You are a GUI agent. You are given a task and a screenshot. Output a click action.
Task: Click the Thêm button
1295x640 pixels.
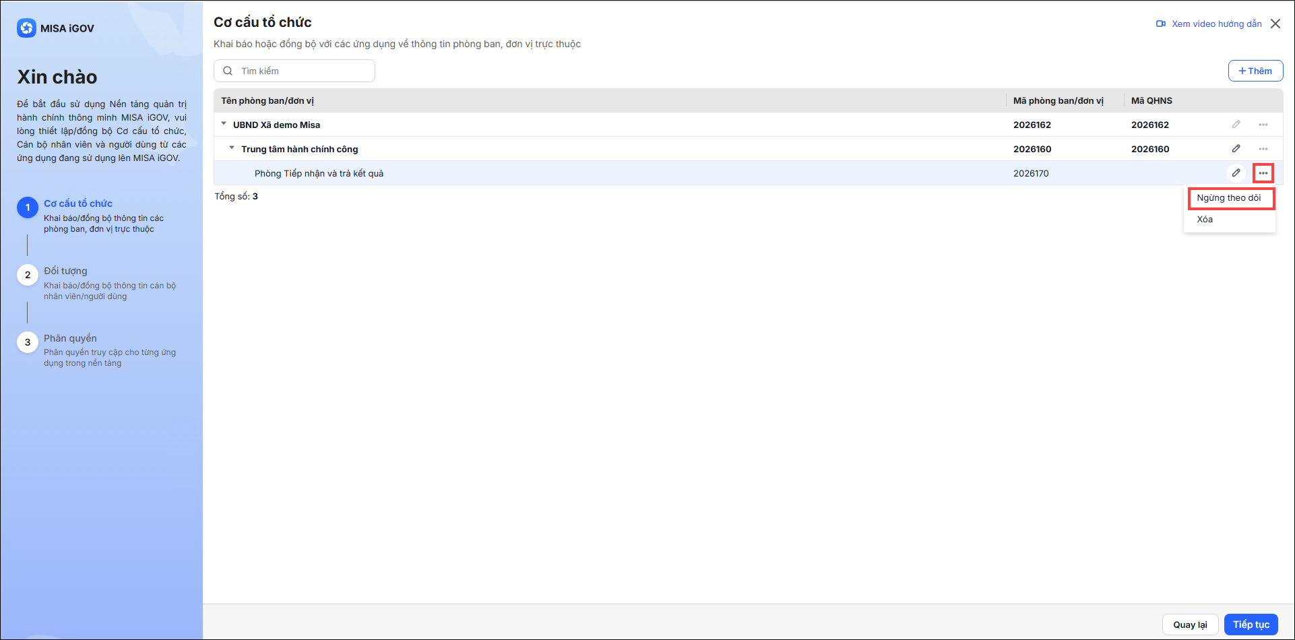[1255, 71]
